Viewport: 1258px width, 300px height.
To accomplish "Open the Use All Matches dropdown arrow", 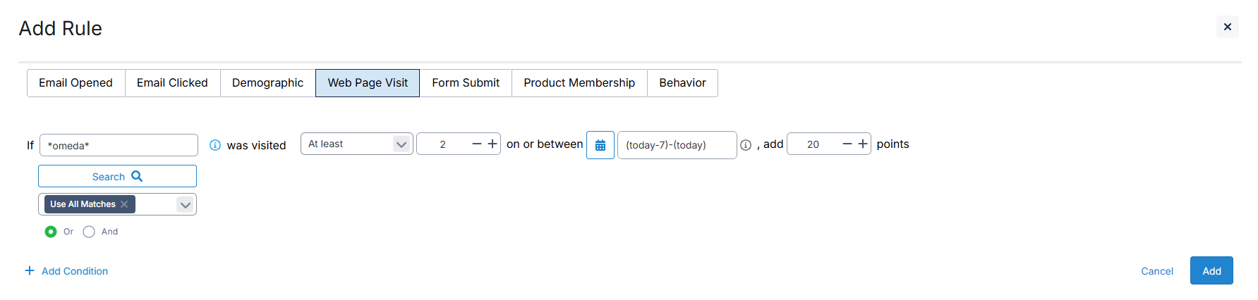I will (x=185, y=205).
